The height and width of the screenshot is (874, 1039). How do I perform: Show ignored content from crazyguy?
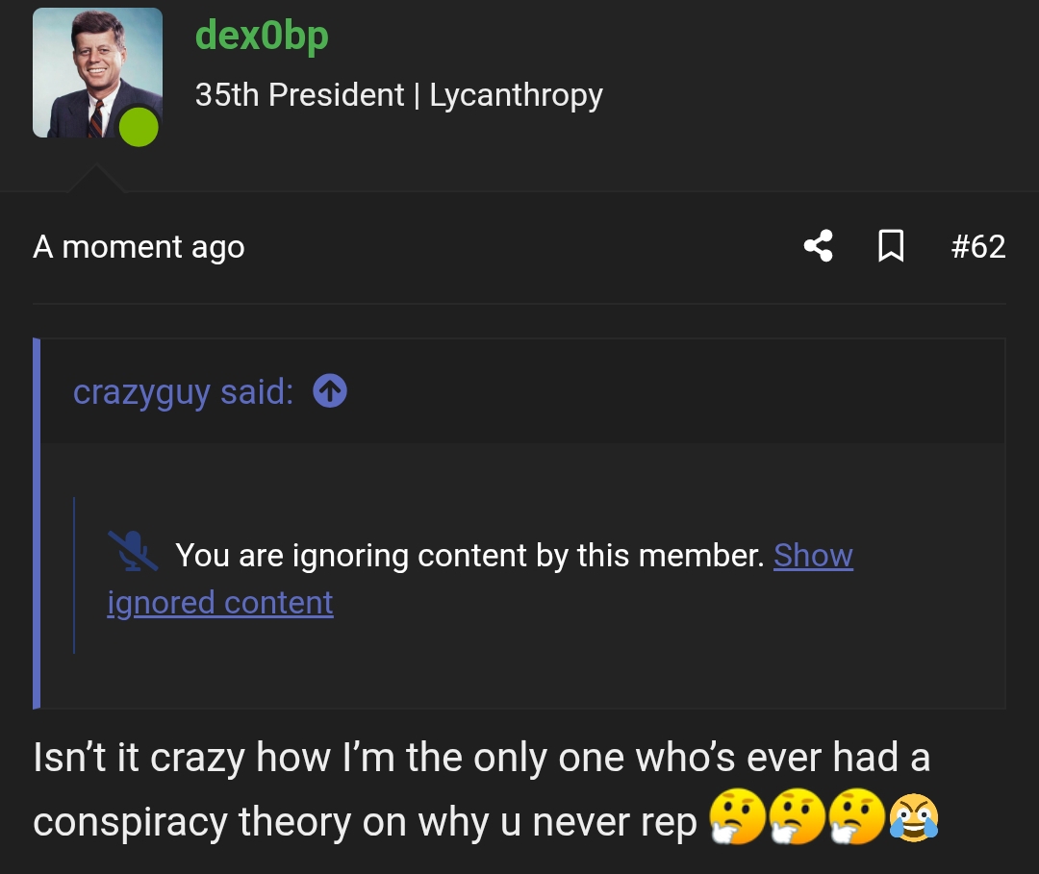(813, 555)
